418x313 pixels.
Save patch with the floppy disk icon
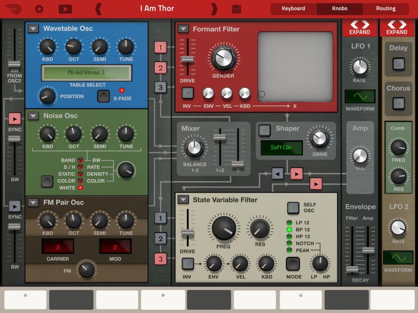[237, 9]
